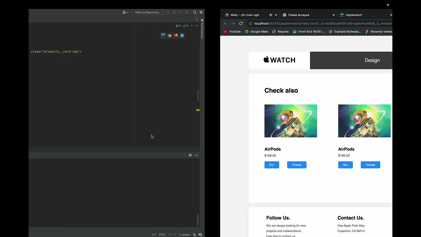Viewport: 421px width, 237px height.
Task: Click the Contact Us. footer heading
Action: click(x=351, y=218)
